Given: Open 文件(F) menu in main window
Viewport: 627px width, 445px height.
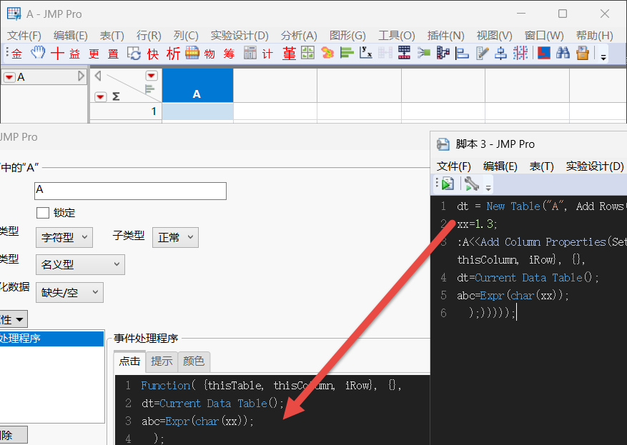Looking at the screenshot, I should 24,36.
